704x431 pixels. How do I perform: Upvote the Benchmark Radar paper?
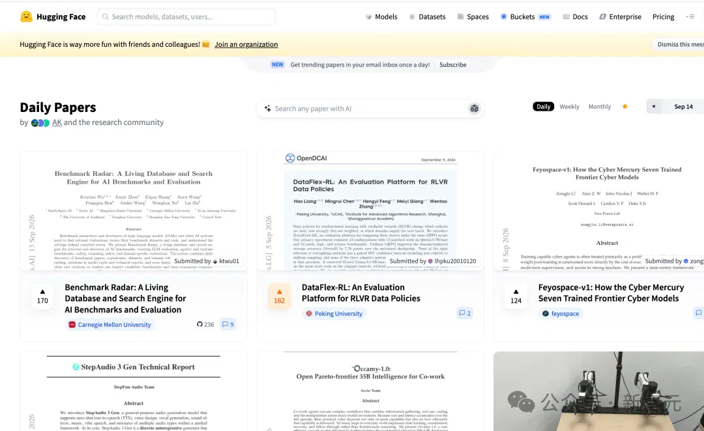42,296
